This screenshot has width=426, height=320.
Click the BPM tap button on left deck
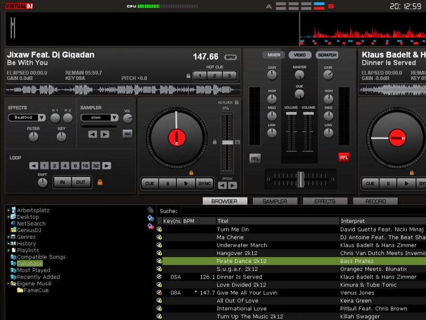(x=230, y=57)
